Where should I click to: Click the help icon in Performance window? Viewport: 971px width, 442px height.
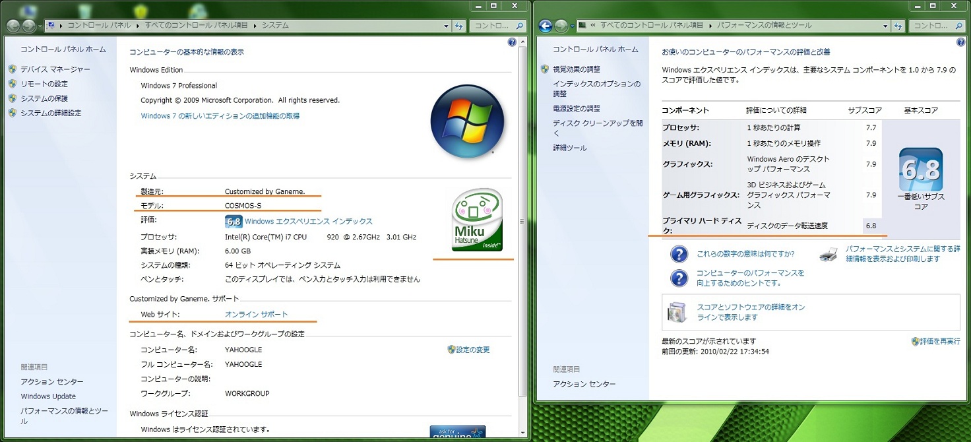pyautogui.click(x=960, y=42)
